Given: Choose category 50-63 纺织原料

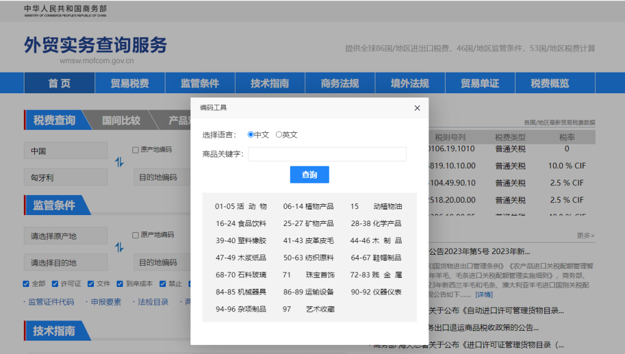Looking at the screenshot, I should coord(308,258).
